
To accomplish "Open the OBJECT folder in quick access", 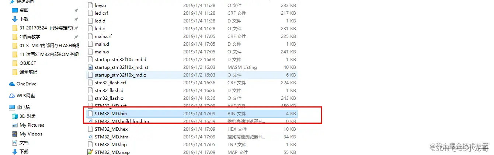I will 28,63.
